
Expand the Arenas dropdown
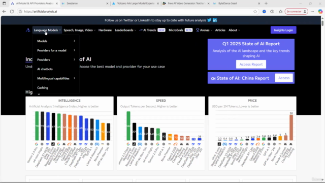[204, 30]
